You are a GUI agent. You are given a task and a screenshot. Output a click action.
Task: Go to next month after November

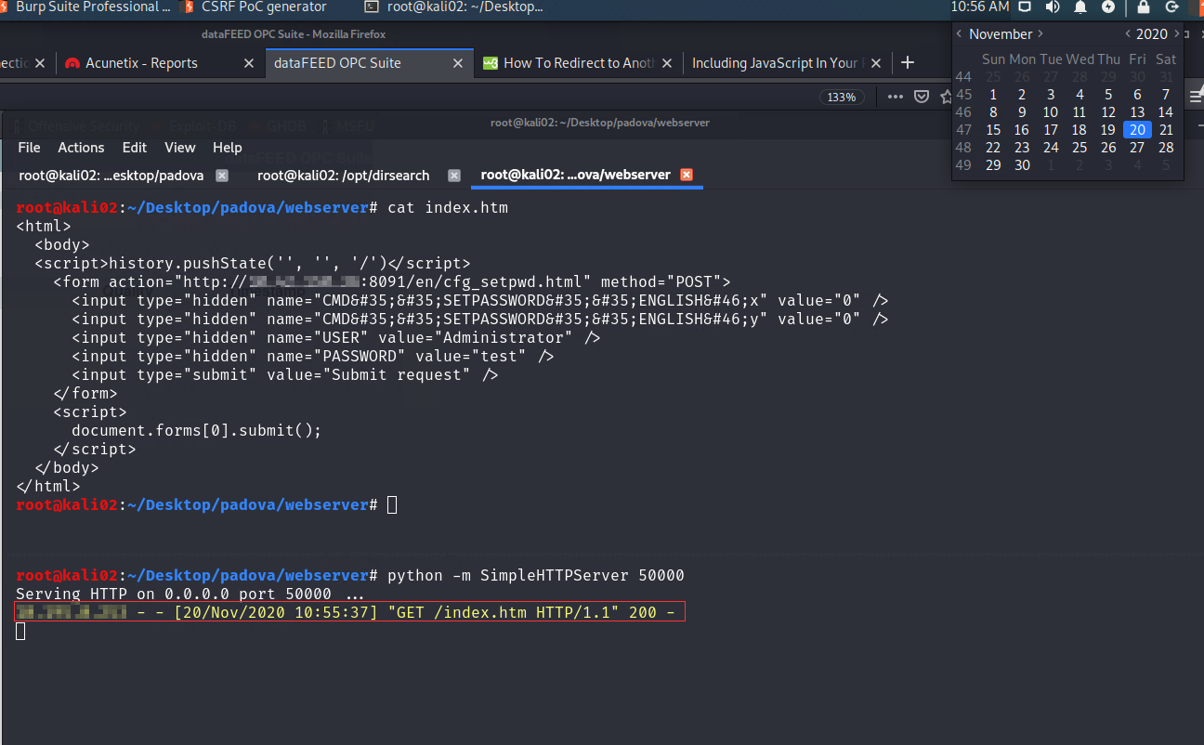point(1040,33)
